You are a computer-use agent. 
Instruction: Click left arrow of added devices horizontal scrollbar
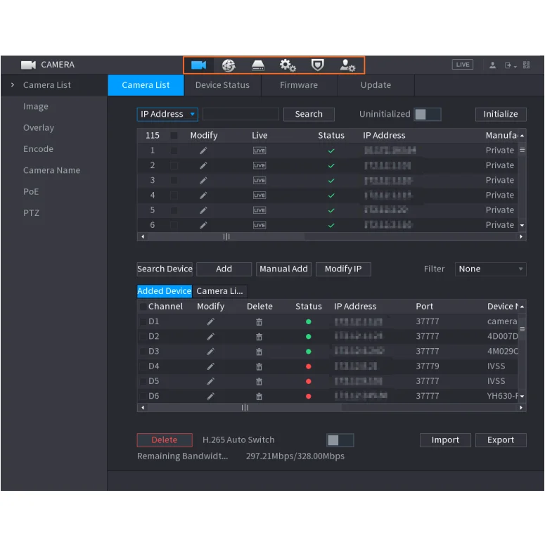(143, 408)
